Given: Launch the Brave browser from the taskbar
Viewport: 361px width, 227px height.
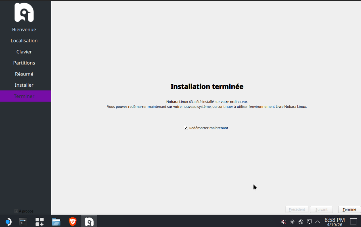Looking at the screenshot, I should pos(73,221).
